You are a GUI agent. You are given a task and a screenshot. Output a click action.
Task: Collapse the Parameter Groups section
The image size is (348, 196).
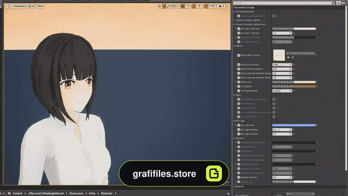point(234,7)
